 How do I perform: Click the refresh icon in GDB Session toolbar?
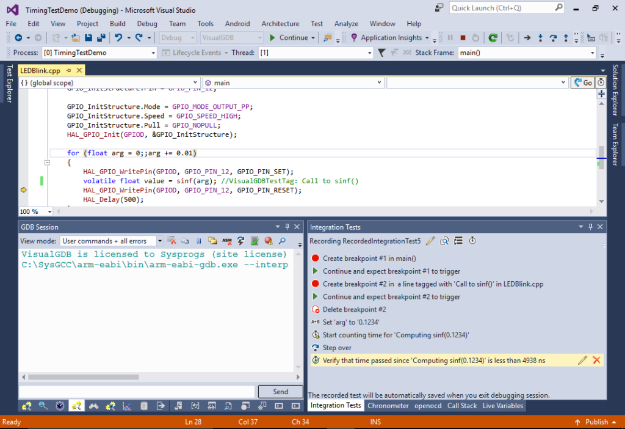[240, 240]
